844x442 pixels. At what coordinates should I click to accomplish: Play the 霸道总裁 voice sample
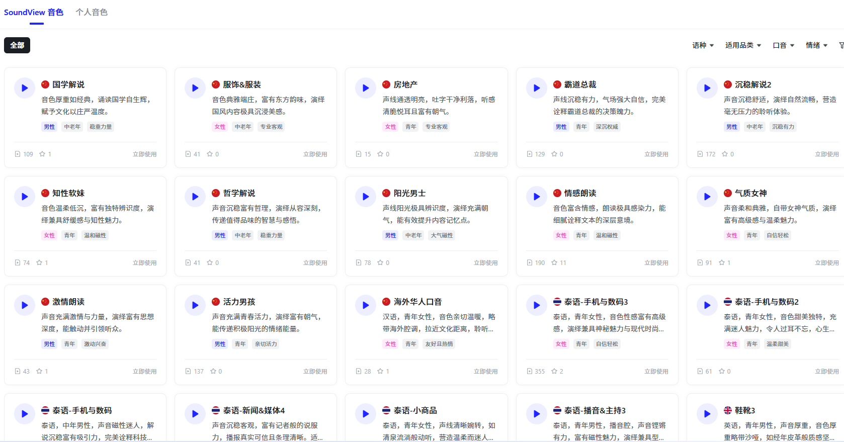[x=536, y=88]
